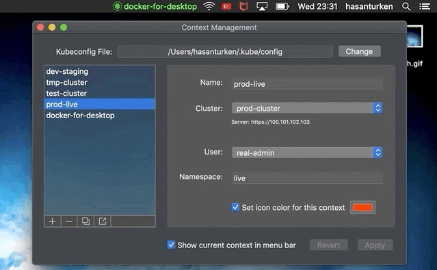Close the Context Management window
437x270 pixels.
click(x=40, y=27)
